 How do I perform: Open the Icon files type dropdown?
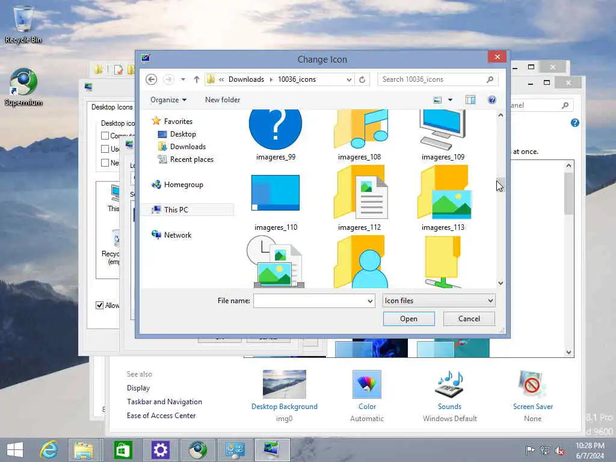click(x=439, y=301)
